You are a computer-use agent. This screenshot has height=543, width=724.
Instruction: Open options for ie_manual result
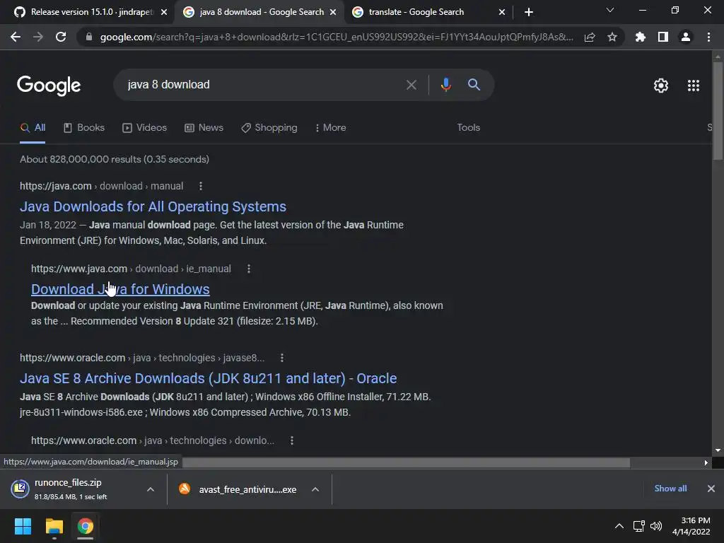tap(249, 269)
